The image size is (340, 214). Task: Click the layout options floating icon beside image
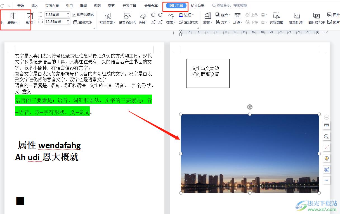point(326,126)
